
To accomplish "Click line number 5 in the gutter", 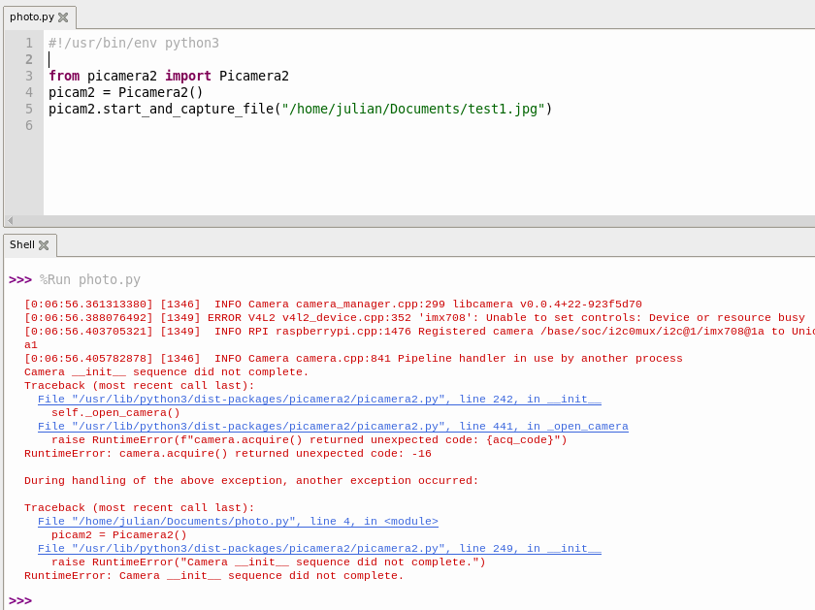I will [28, 109].
